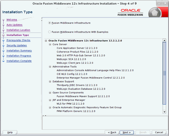Click the Installation Progress step bullet icon
The image size is (169, 136).
(x=3, y=56)
